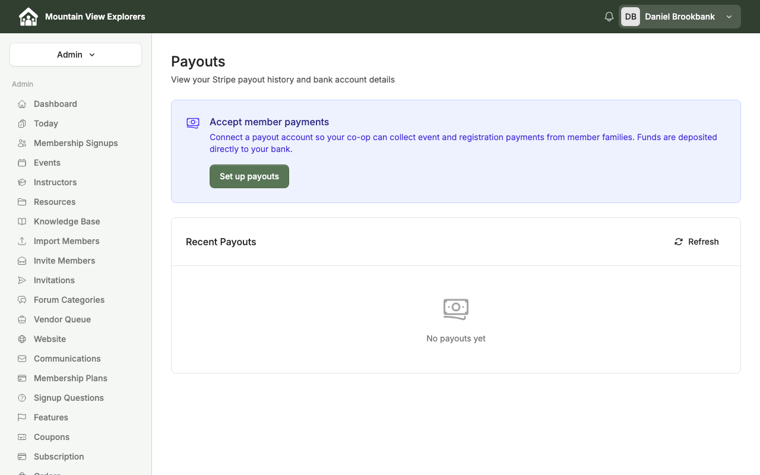The width and height of the screenshot is (760, 475).
Task: Click the 'No payouts yet' text
Action: (456, 338)
